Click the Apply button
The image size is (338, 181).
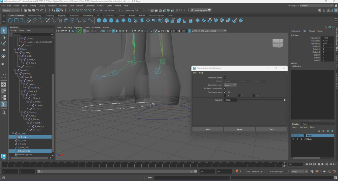(x=239, y=129)
